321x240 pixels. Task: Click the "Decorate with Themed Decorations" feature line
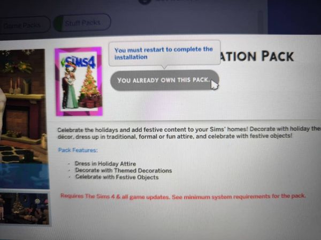point(124,171)
